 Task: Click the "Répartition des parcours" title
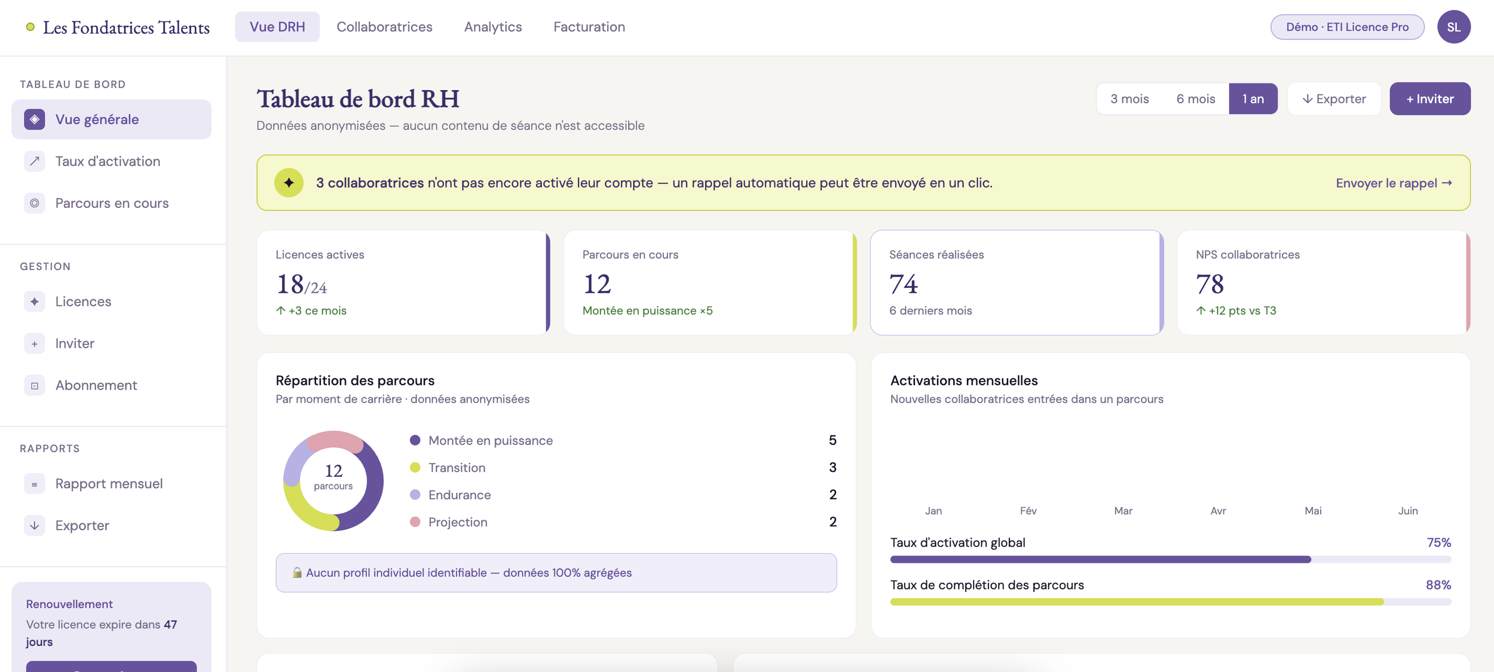coord(355,381)
